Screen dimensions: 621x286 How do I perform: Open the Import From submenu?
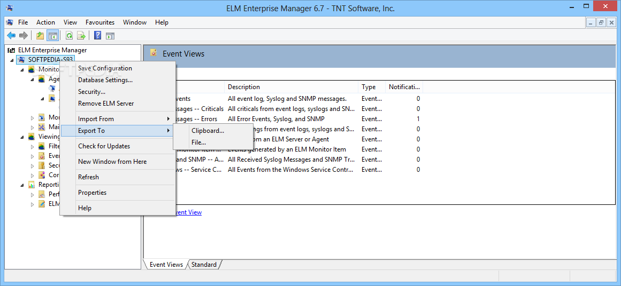(117, 119)
